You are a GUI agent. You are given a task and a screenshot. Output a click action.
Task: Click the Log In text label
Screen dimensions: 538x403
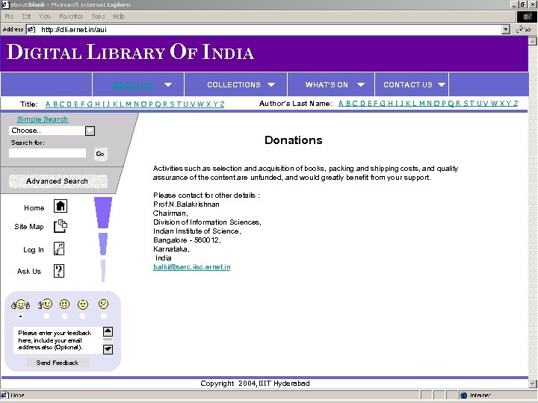click(x=34, y=250)
